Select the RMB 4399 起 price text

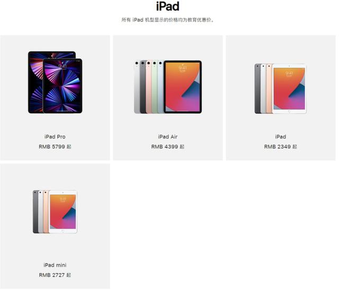click(168, 147)
